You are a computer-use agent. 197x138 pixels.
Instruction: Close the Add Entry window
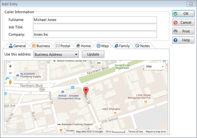191,4
